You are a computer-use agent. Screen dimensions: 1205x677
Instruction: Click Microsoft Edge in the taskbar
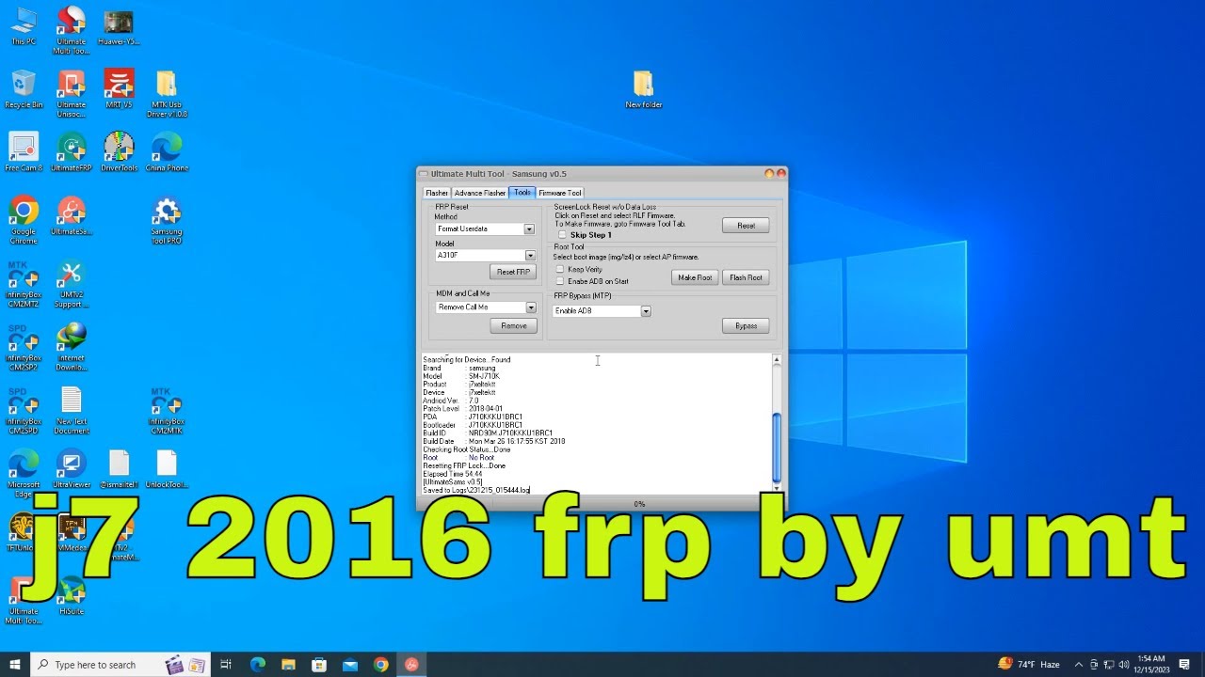click(258, 665)
